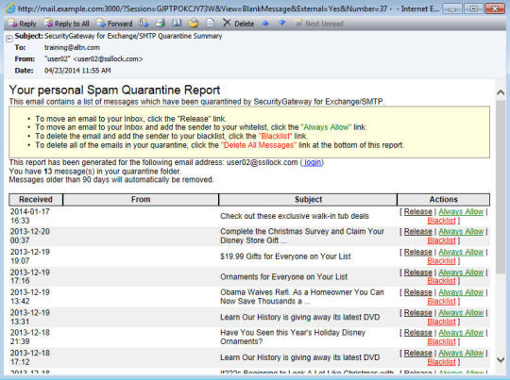Always Allow the 13:31 Learn Our History sender
The image size is (510, 380).
click(x=461, y=313)
